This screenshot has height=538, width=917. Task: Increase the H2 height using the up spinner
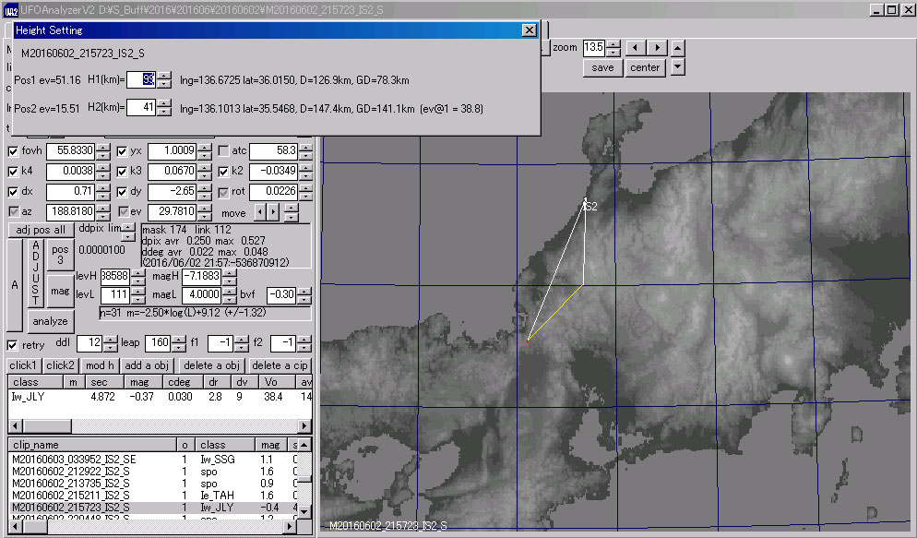[163, 103]
